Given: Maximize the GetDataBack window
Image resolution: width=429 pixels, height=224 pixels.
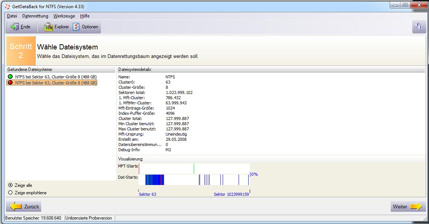Looking at the screenshot, I should click(x=405, y=5).
